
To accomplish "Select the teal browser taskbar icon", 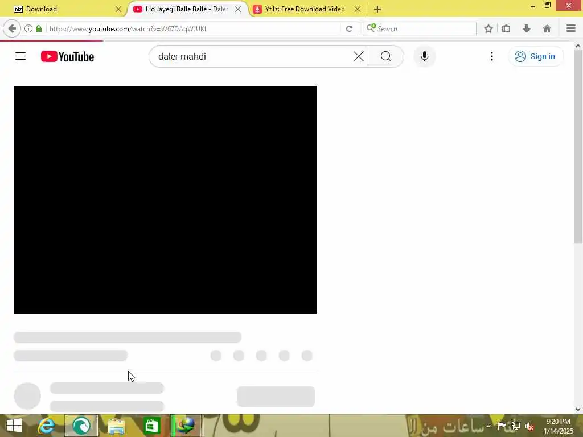I will click(x=81, y=426).
